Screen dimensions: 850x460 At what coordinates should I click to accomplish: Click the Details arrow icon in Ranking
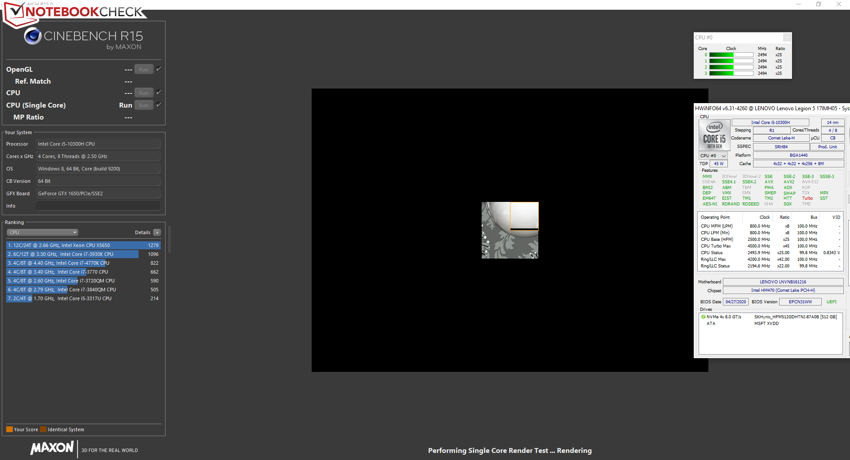(157, 232)
